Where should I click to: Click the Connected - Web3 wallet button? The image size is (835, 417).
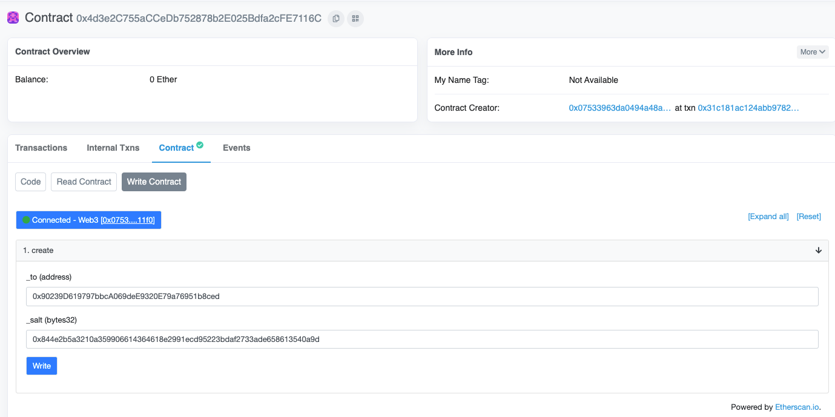pyautogui.click(x=88, y=220)
